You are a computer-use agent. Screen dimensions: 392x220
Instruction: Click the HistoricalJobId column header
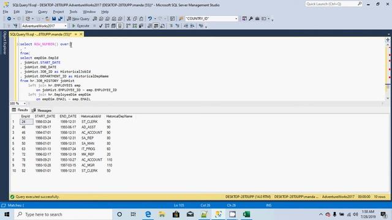pyautogui.click(x=91, y=116)
